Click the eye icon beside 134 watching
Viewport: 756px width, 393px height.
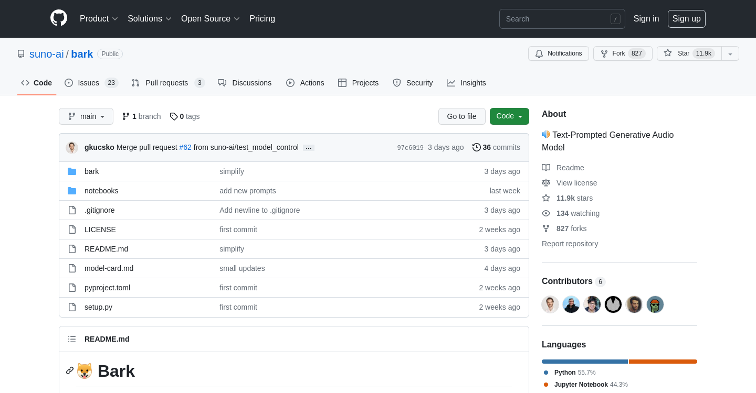click(546, 213)
